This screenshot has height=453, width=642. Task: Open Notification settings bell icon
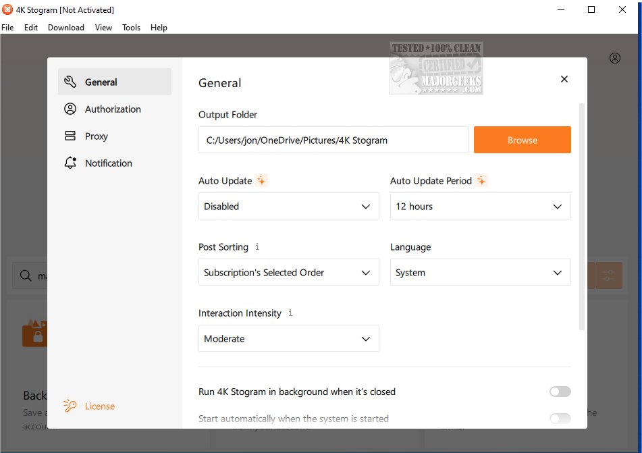click(x=70, y=163)
